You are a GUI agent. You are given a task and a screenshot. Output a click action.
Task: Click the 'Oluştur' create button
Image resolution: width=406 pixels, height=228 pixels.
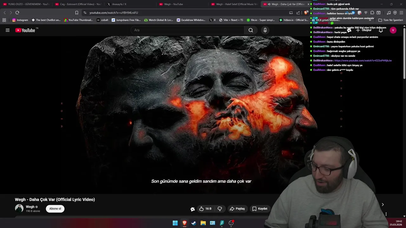(363, 30)
